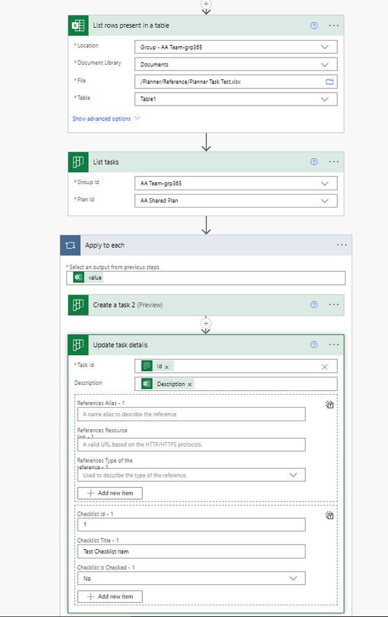The width and height of the screenshot is (388, 617).
Task: Switch References section to input entire array
Action: [x=329, y=404]
